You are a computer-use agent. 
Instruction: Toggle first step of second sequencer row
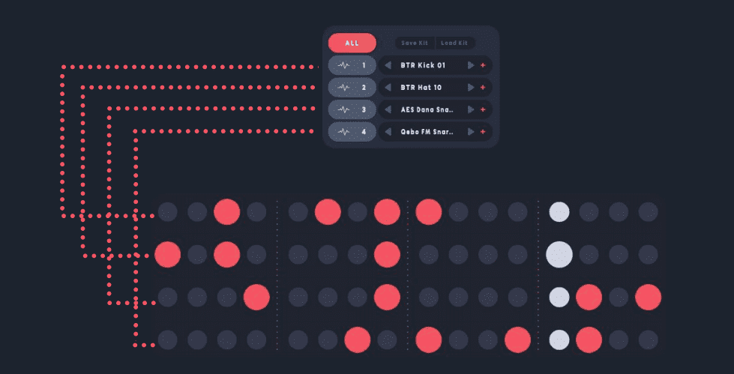[x=168, y=255]
